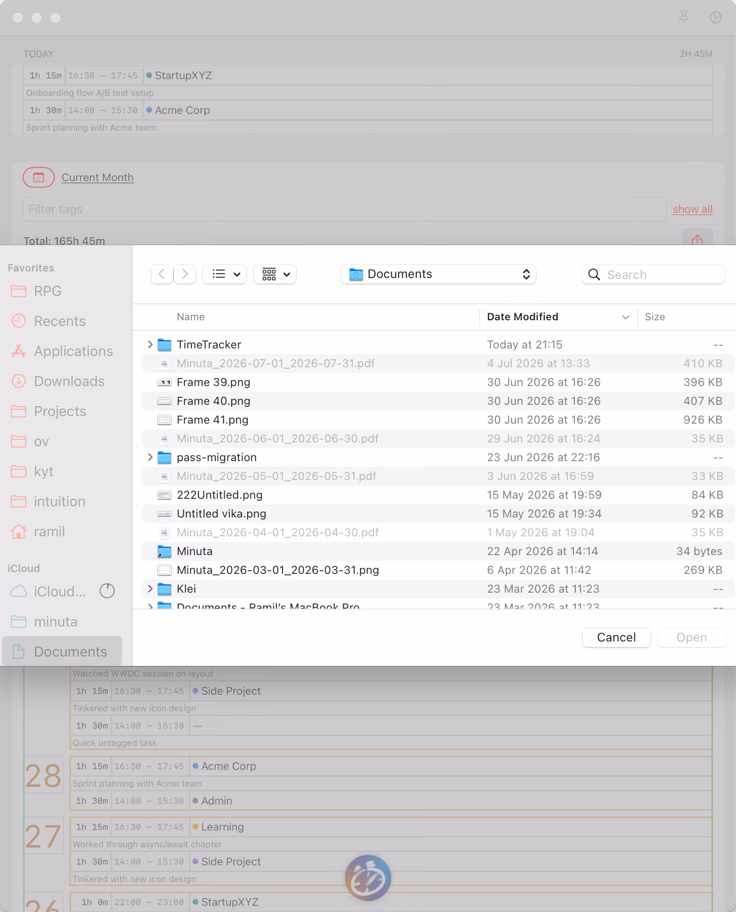The image size is (736, 912).
Task: Open the Documents location popup
Action: [438, 274]
